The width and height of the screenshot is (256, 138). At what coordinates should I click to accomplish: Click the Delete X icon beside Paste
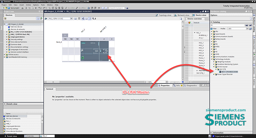[36, 8]
